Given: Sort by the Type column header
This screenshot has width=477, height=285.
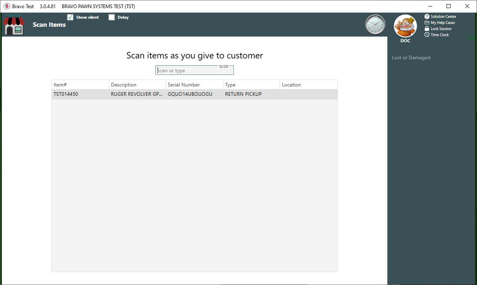Looking at the screenshot, I should 251,85.
